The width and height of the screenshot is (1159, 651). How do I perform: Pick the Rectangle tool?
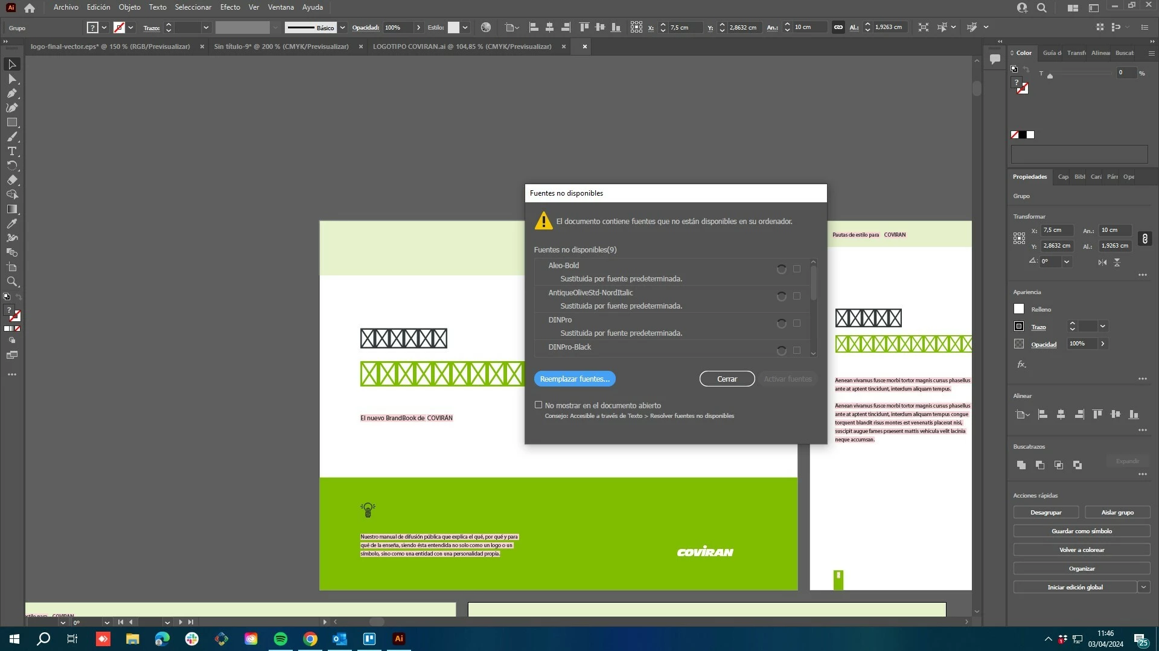[x=11, y=122]
